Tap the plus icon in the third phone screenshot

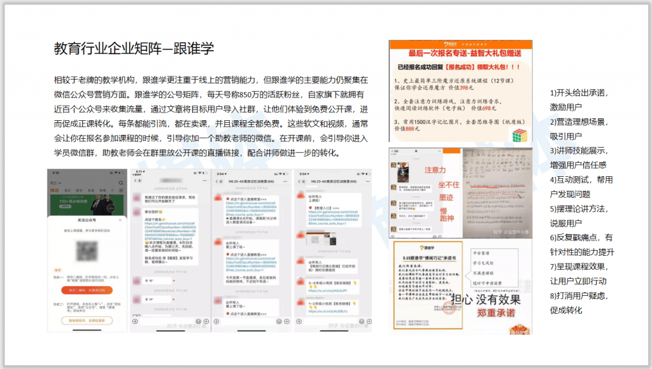click(x=287, y=321)
